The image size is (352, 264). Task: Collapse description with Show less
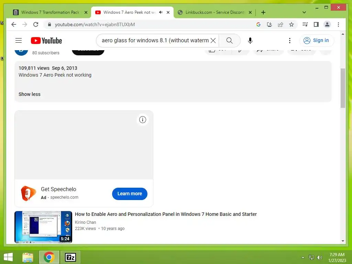[x=30, y=94]
